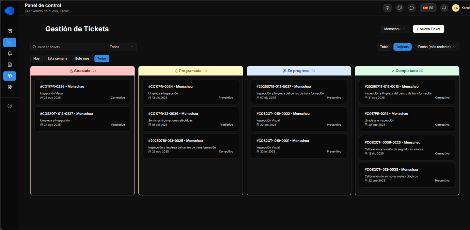The width and height of the screenshot is (470, 230).
Task: Click the En progreso tools icon
Action: (285, 71)
